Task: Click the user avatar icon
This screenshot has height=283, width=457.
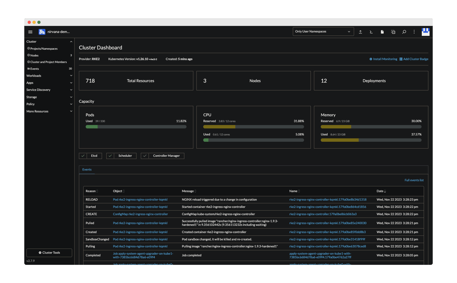Action: point(426,32)
